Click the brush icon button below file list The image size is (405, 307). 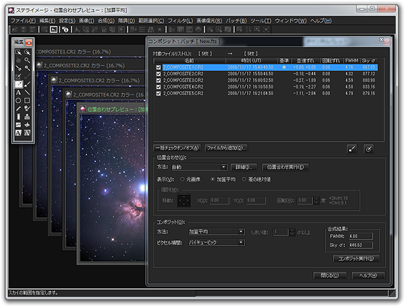[352, 148]
